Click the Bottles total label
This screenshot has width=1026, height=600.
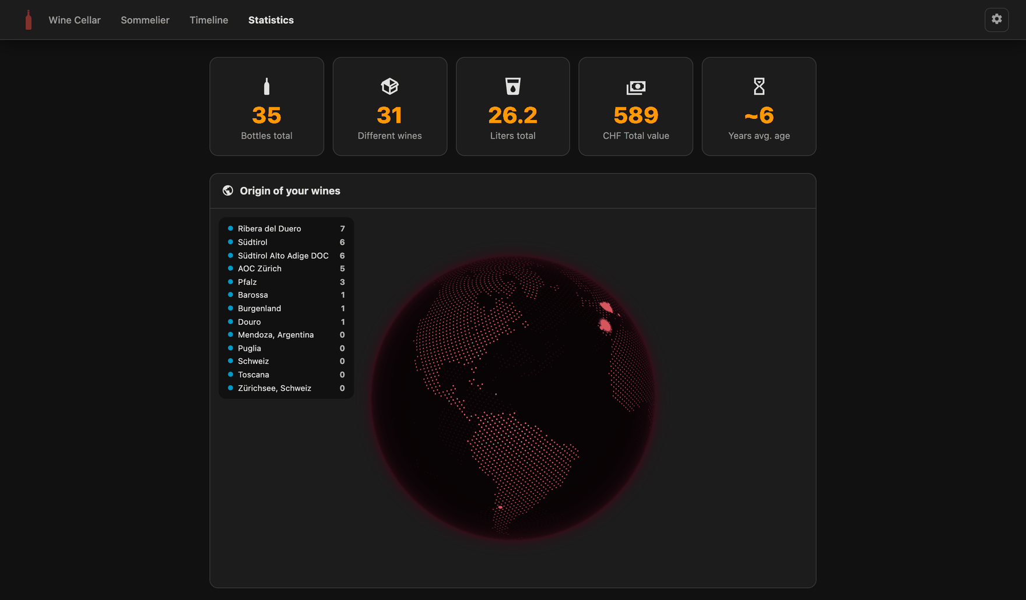coord(266,136)
